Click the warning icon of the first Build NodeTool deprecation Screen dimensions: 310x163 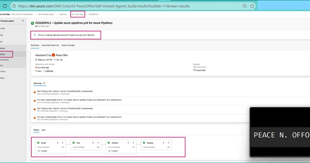point(35,92)
